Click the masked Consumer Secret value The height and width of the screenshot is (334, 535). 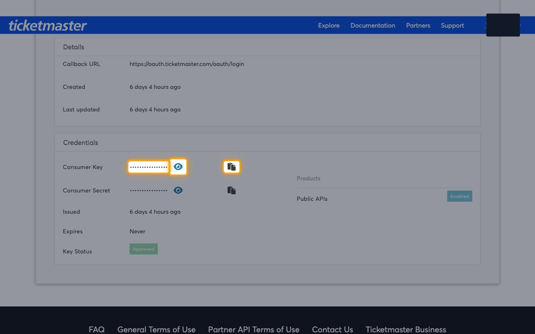tap(148, 190)
